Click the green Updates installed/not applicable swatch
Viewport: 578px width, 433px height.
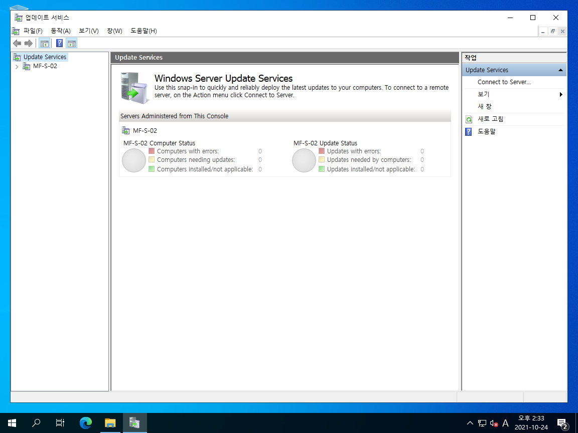pos(322,169)
